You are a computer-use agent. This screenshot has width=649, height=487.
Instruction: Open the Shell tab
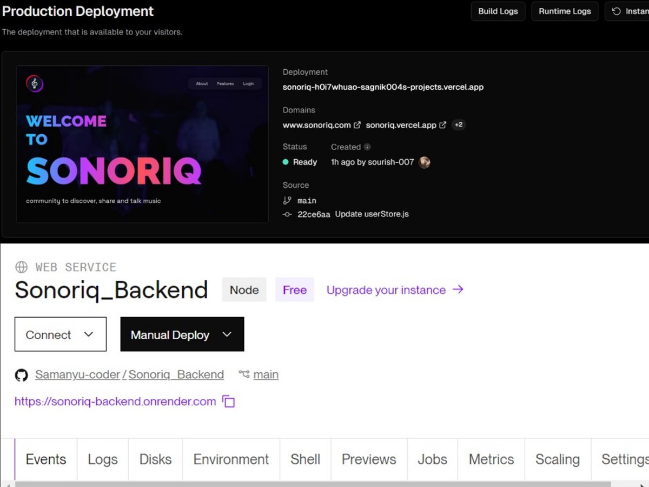click(306, 459)
